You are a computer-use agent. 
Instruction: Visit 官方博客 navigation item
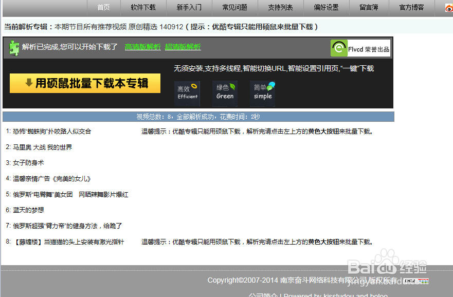tap(412, 8)
